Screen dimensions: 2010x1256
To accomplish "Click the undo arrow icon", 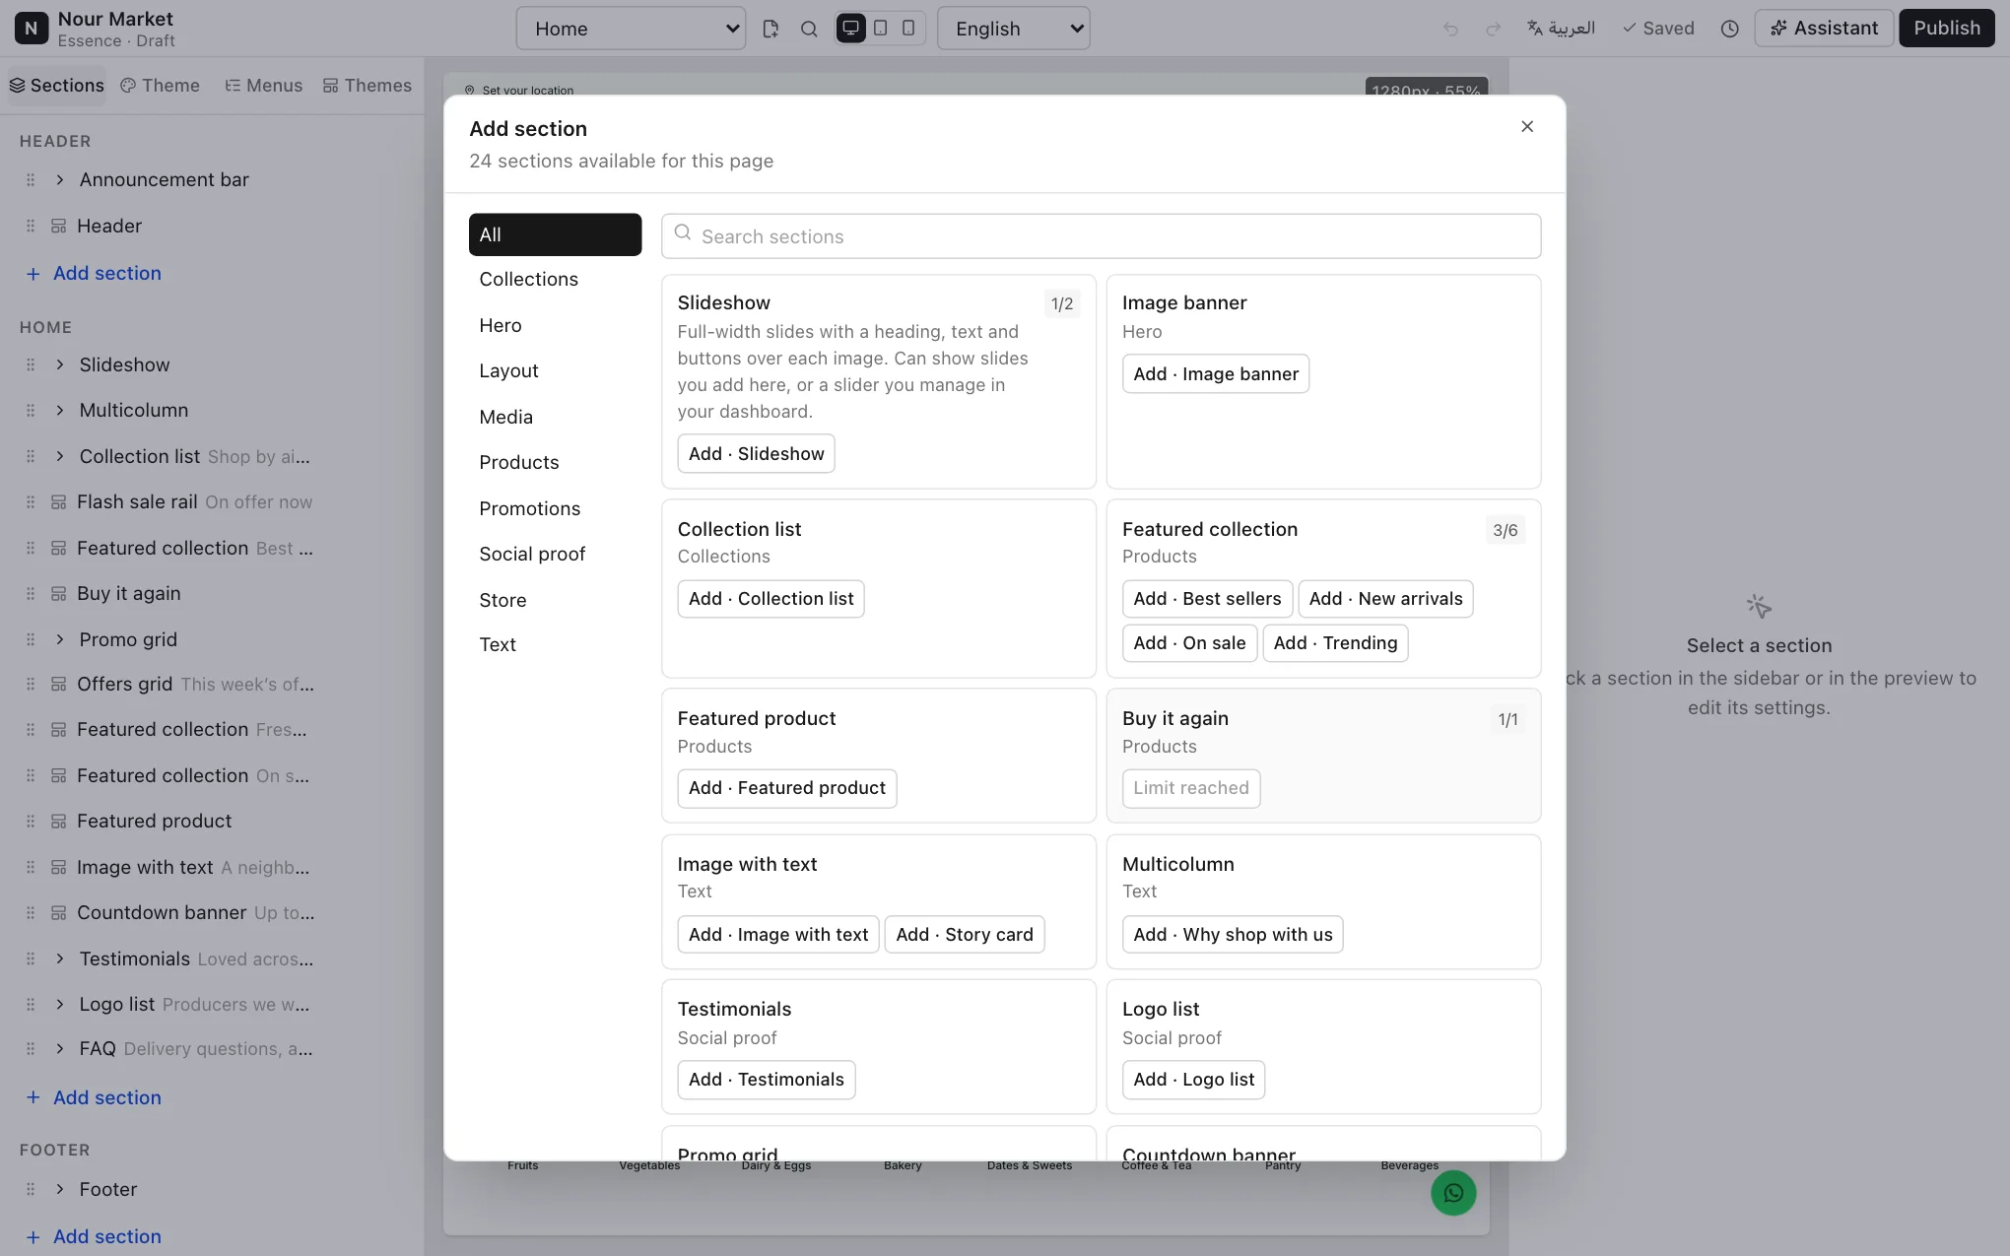I will pyautogui.click(x=1450, y=29).
